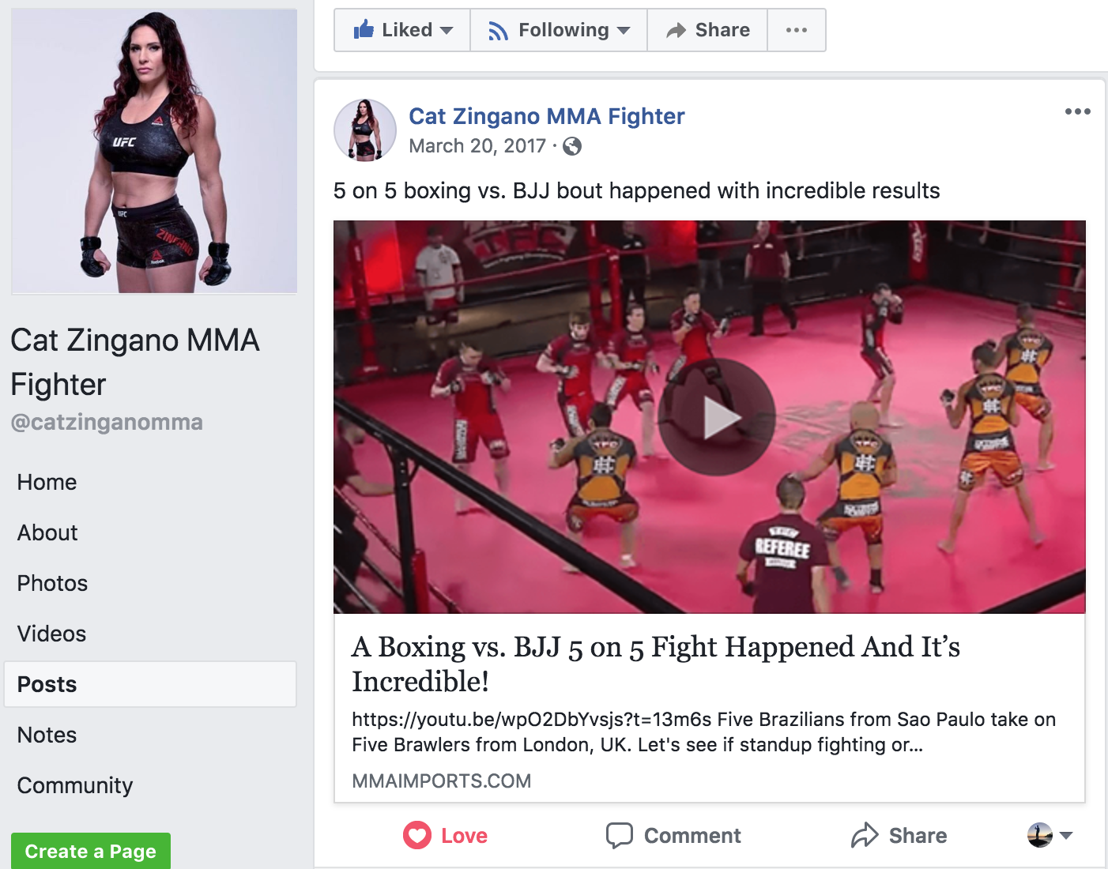
Task: Click the MMAIMPORTS.COM source link
Action: click(x=441, y=781)
